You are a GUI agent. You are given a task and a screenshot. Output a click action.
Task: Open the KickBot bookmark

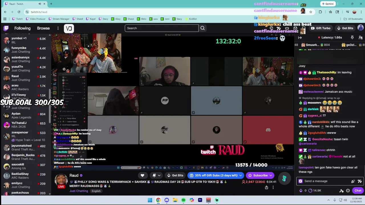point(191,19)
